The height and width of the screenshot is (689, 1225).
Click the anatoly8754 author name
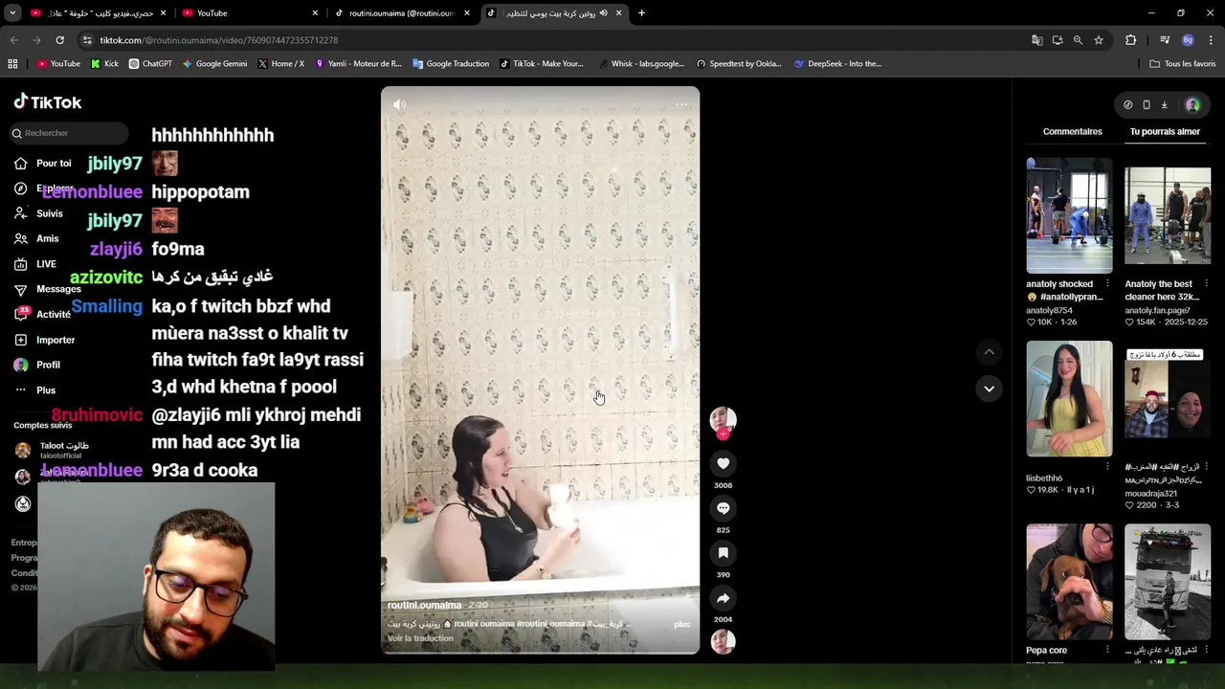tap(1049, 311)
